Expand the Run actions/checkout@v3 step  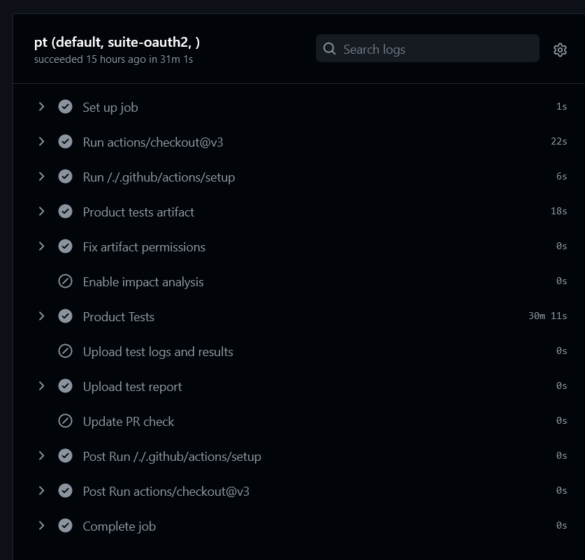(x=41, y=142)
